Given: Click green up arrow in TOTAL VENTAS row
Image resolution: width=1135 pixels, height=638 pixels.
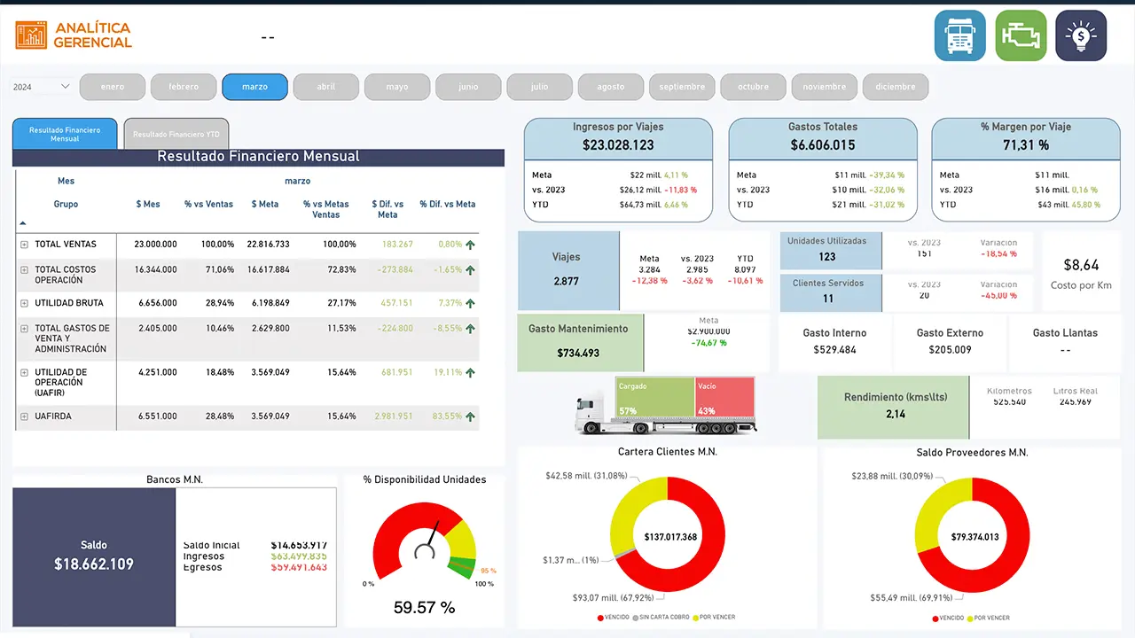Looking at the screenshot, I should click(x=470, y=245).
